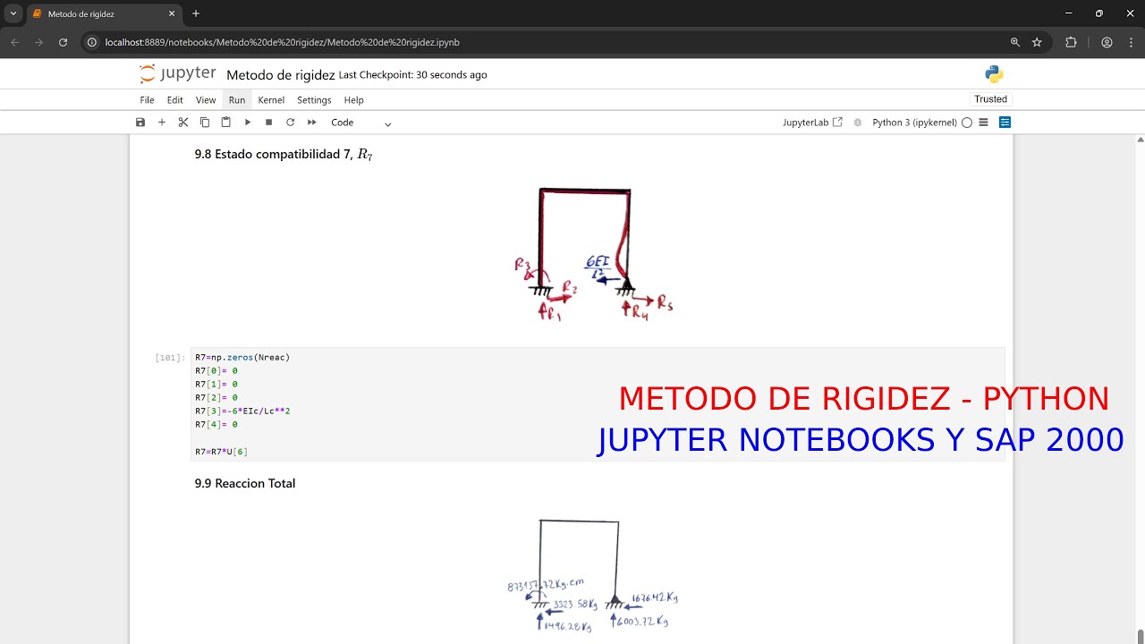Copy the selected cell from the toolbar
Image resolution: width=1145 pixels, height=644 pixels.
pyautogui.click(x=205, y=123)
